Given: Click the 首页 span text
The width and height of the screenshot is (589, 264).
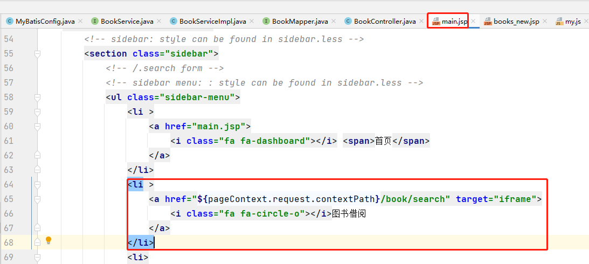Looking at the screenshot, I should click(383, 141).
